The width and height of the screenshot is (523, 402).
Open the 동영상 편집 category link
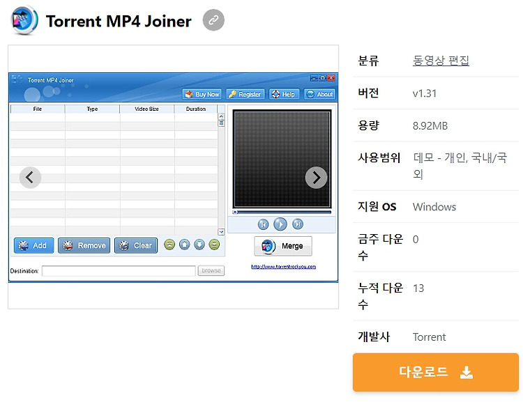click(441, 61)
